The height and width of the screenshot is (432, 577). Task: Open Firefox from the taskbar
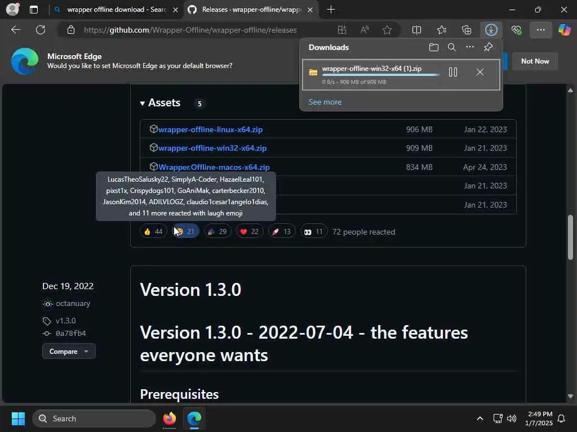169,418
